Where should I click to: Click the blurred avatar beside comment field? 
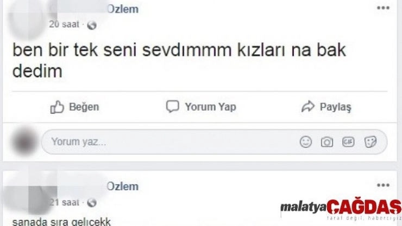(24, 141)
